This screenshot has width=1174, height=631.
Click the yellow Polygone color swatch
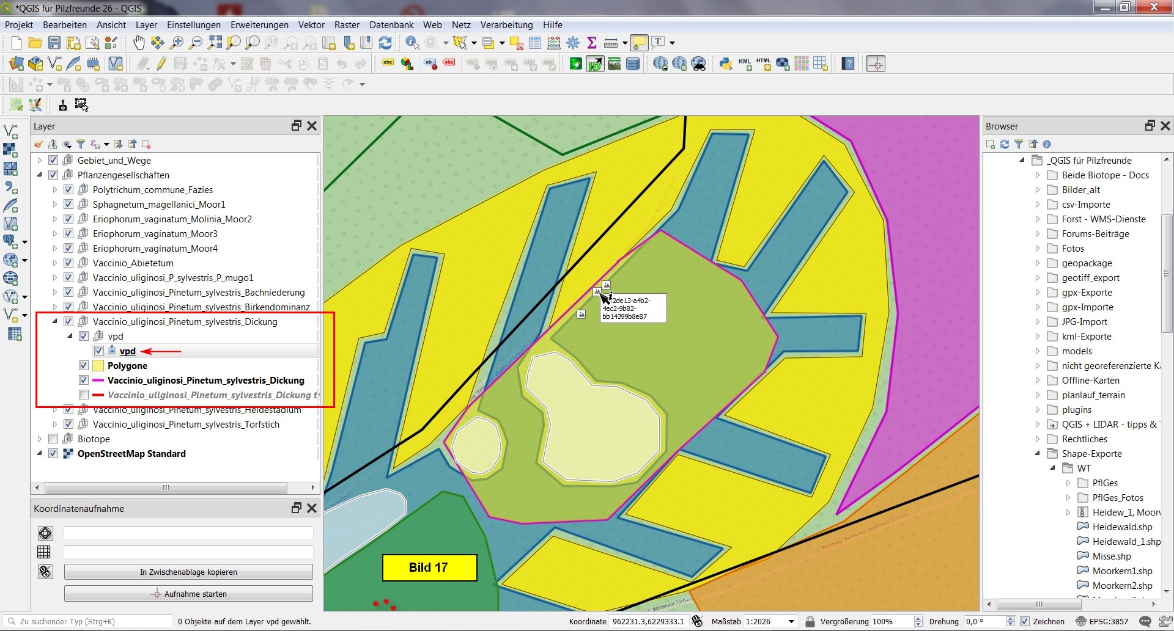(x=98, y=366)
